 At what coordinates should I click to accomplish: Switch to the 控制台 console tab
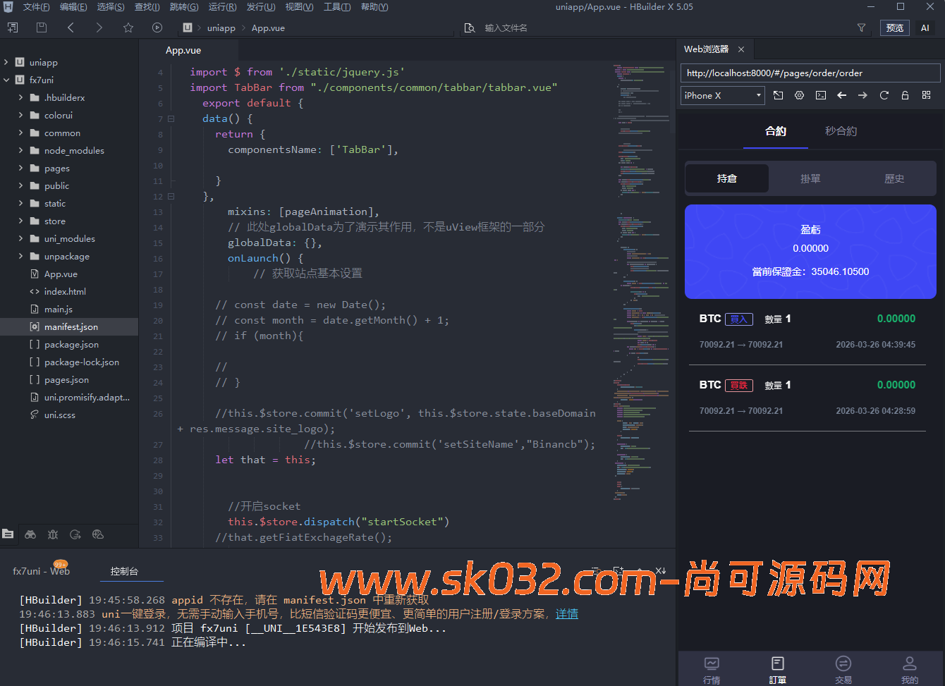(x=124, y=571)
